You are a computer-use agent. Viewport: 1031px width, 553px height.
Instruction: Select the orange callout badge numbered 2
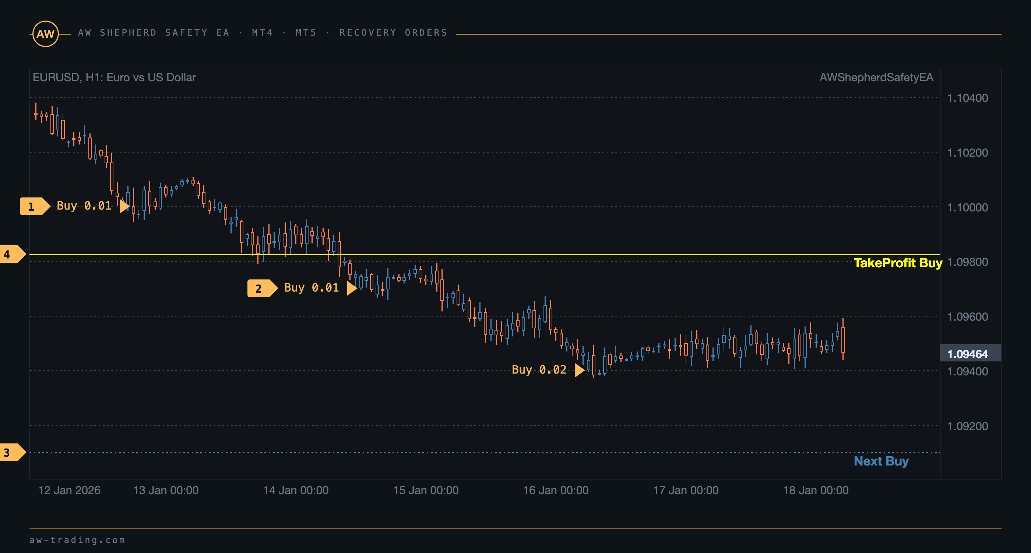[x=262, y=288]
